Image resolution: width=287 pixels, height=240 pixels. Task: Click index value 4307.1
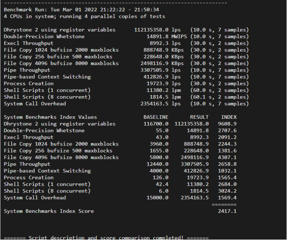pyautogui.click(x=227, y=158)
